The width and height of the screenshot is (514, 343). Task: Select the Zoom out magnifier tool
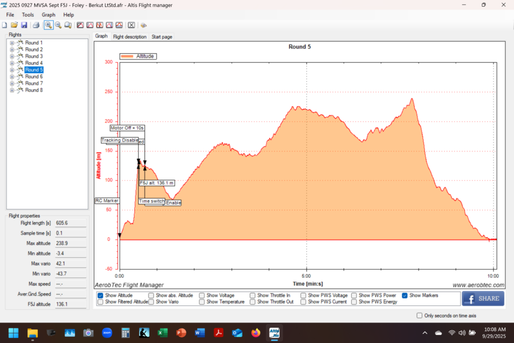(x=58, y=25)
